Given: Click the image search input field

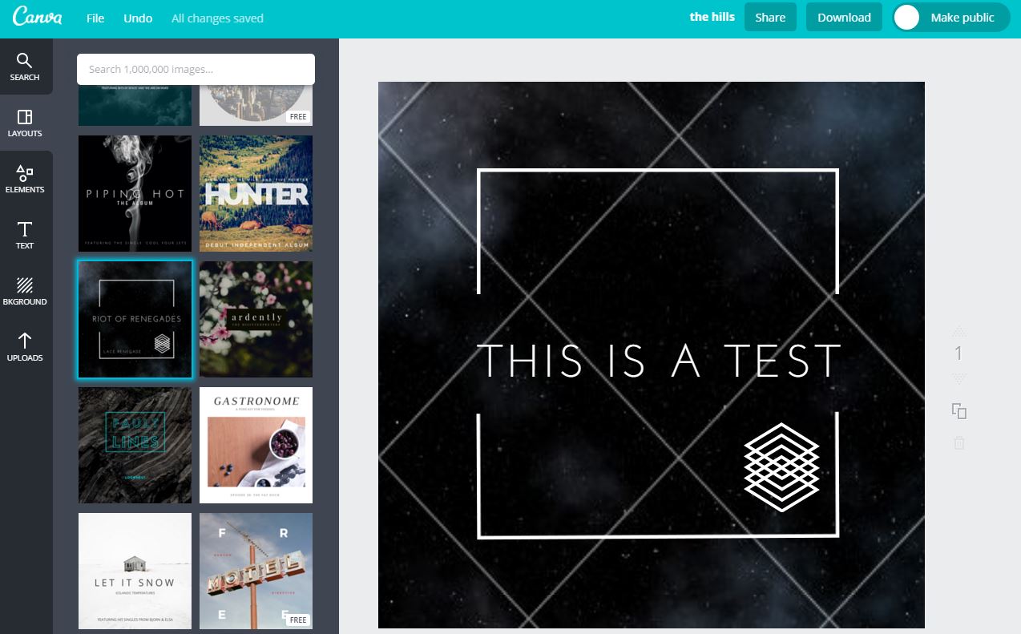Looking at the screenshot, I should (x=196, y=69).
